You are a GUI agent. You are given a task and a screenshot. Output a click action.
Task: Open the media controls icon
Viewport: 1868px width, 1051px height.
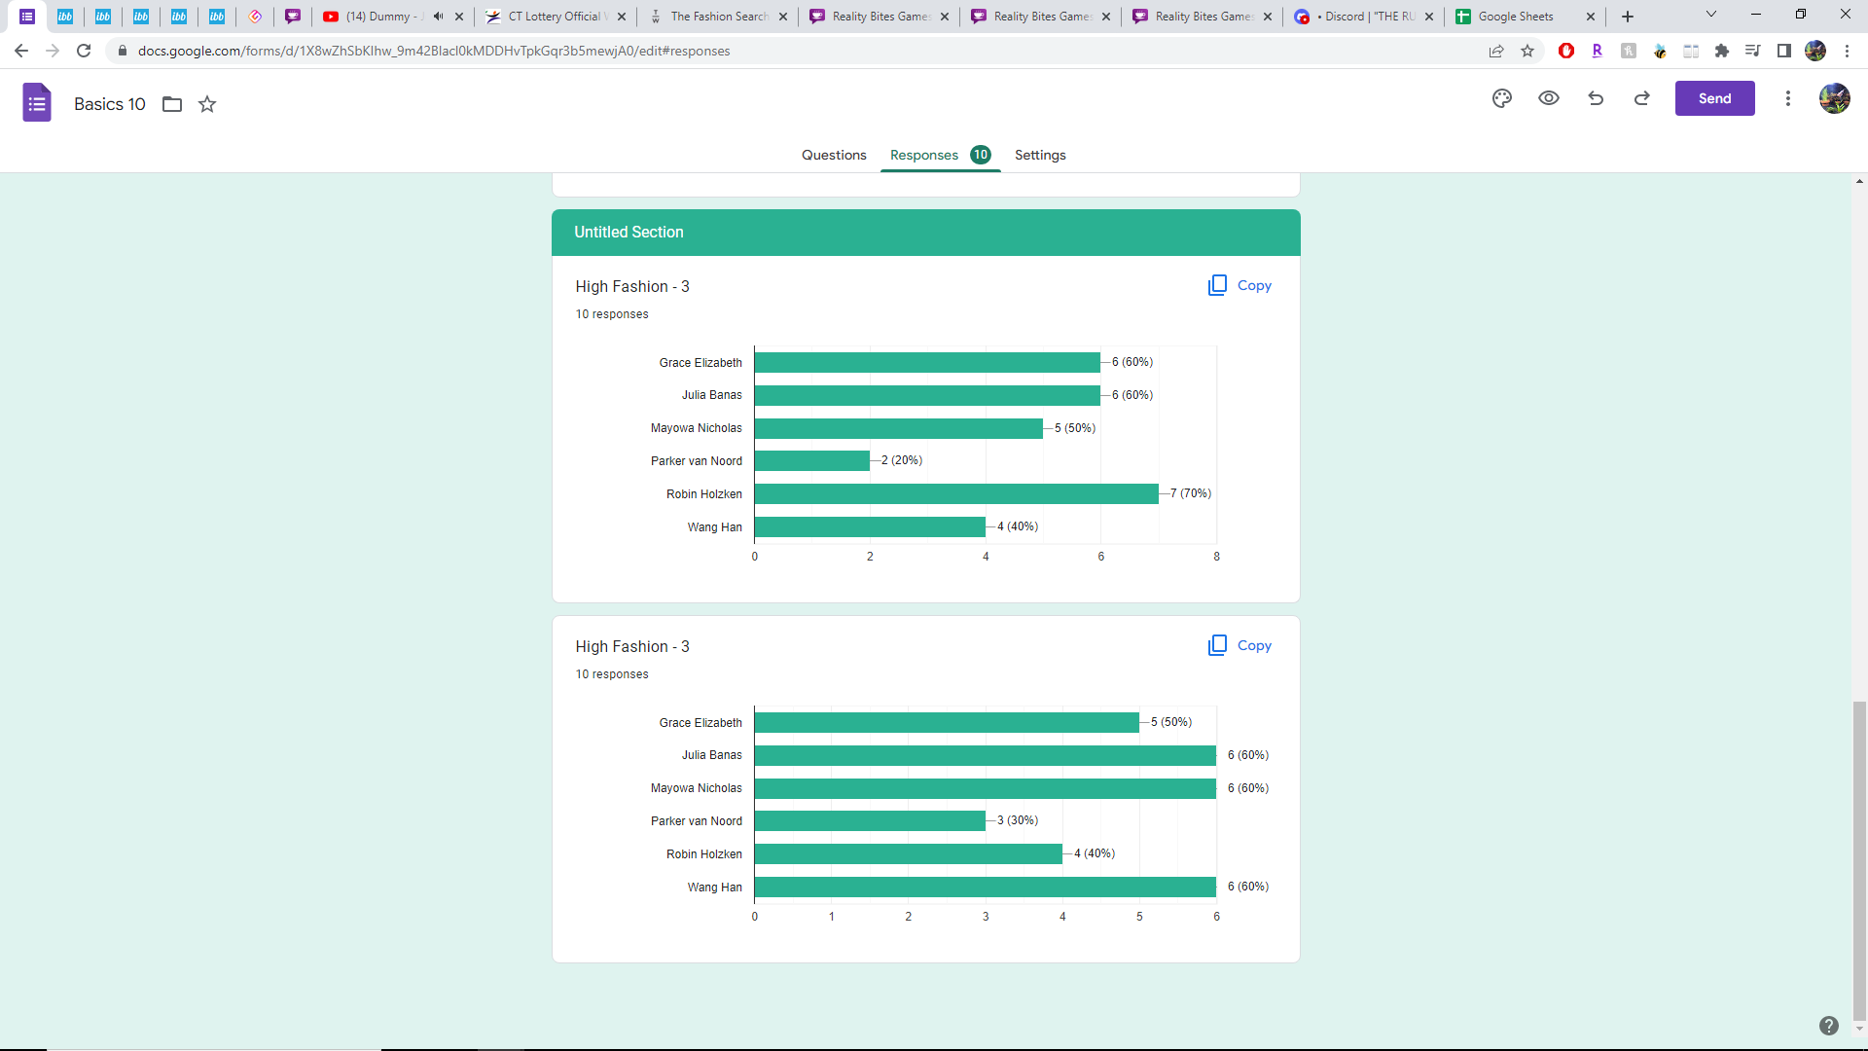coord(1753,51)
